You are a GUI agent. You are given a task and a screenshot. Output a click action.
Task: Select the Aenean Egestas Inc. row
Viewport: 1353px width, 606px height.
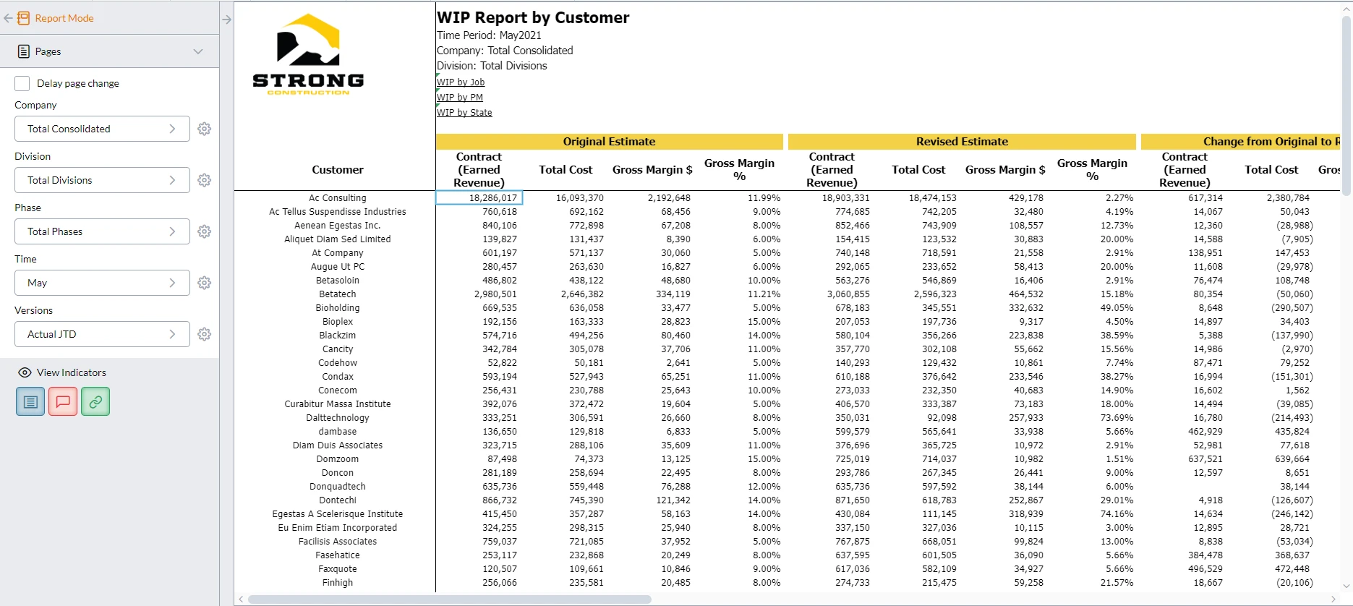point(338,226)
